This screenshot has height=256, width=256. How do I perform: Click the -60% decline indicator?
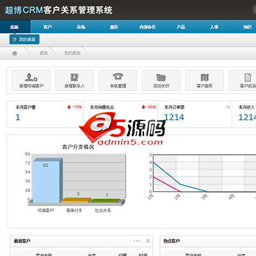pos(149,107)
